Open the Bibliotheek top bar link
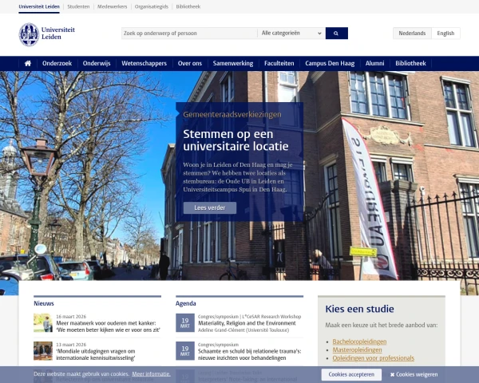This screenshot has width=479, height=383. tap(188, 6)
